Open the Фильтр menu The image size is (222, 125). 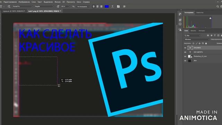point(57,2)
